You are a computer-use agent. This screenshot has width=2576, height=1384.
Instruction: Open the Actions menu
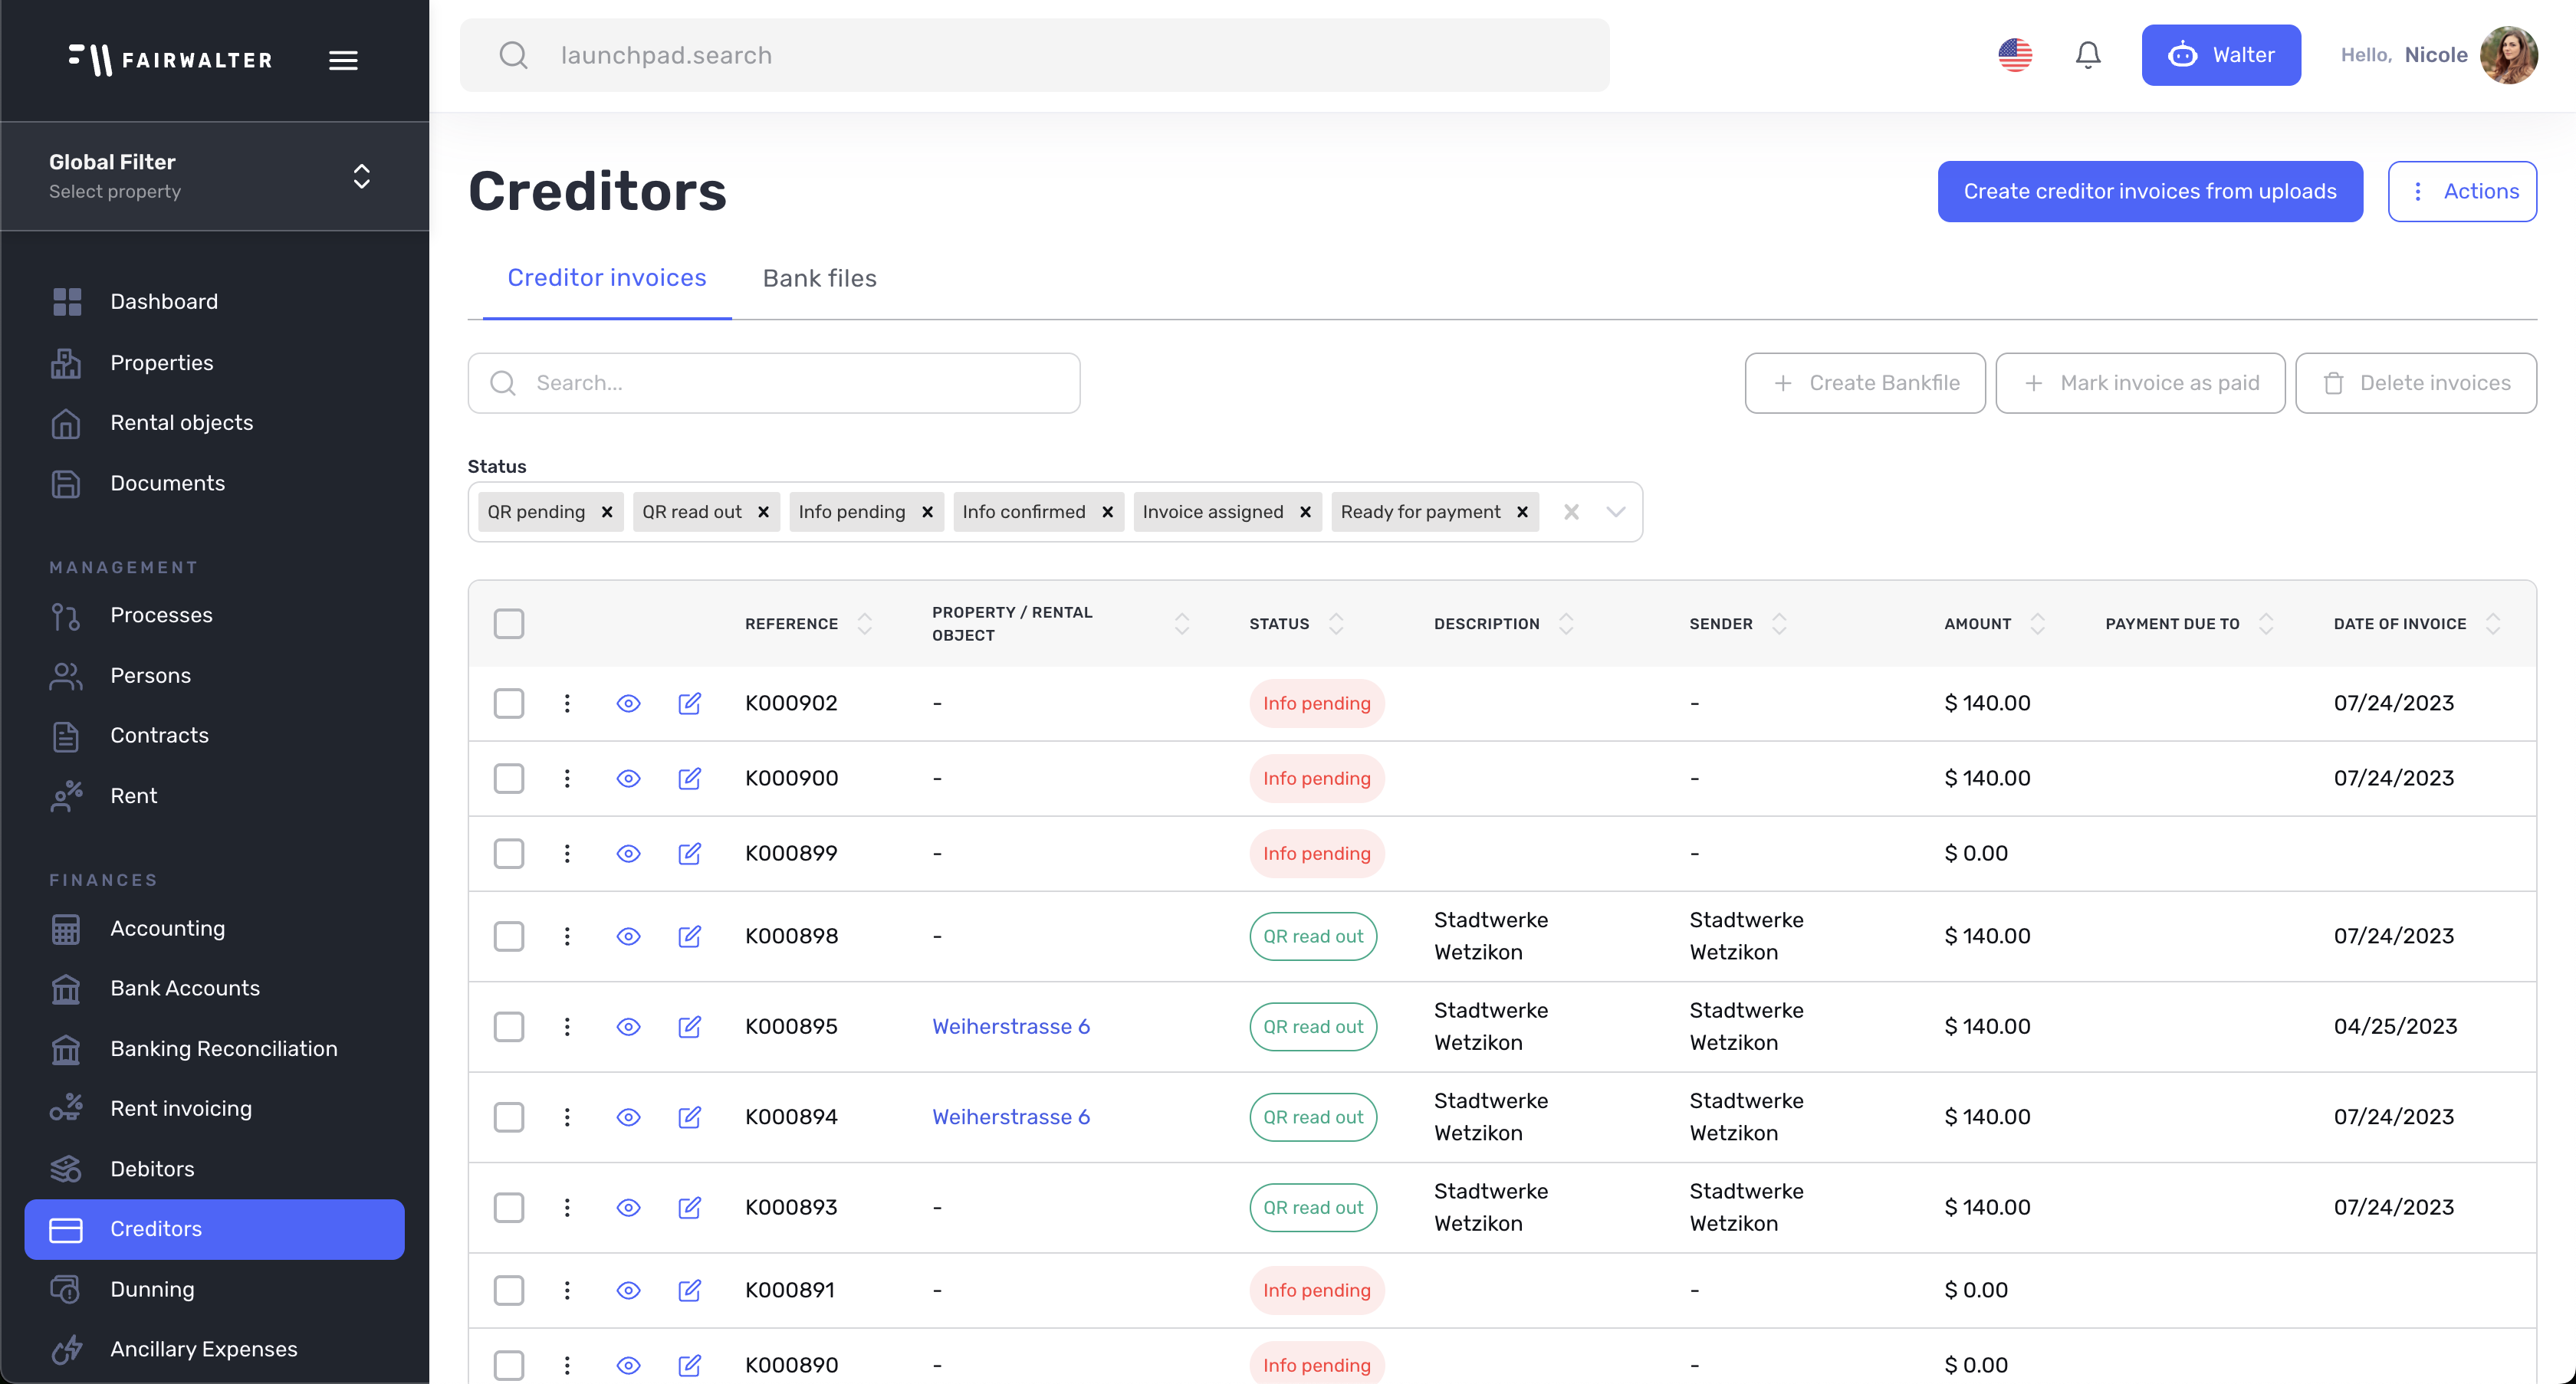pos(2462,191)
